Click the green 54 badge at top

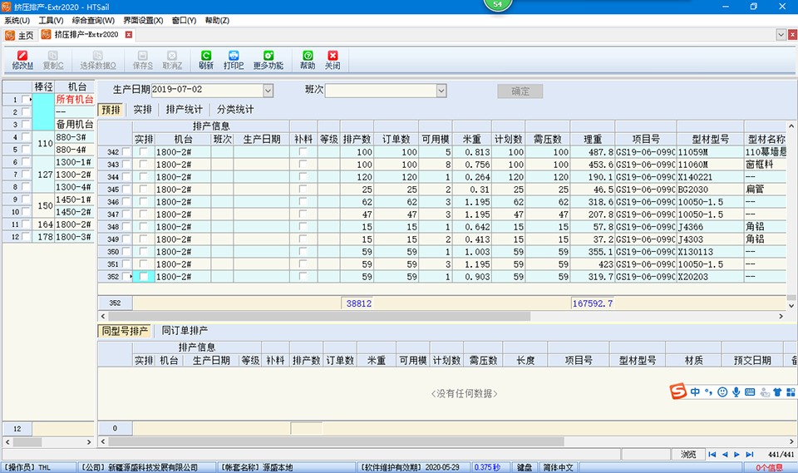point(498,5)
